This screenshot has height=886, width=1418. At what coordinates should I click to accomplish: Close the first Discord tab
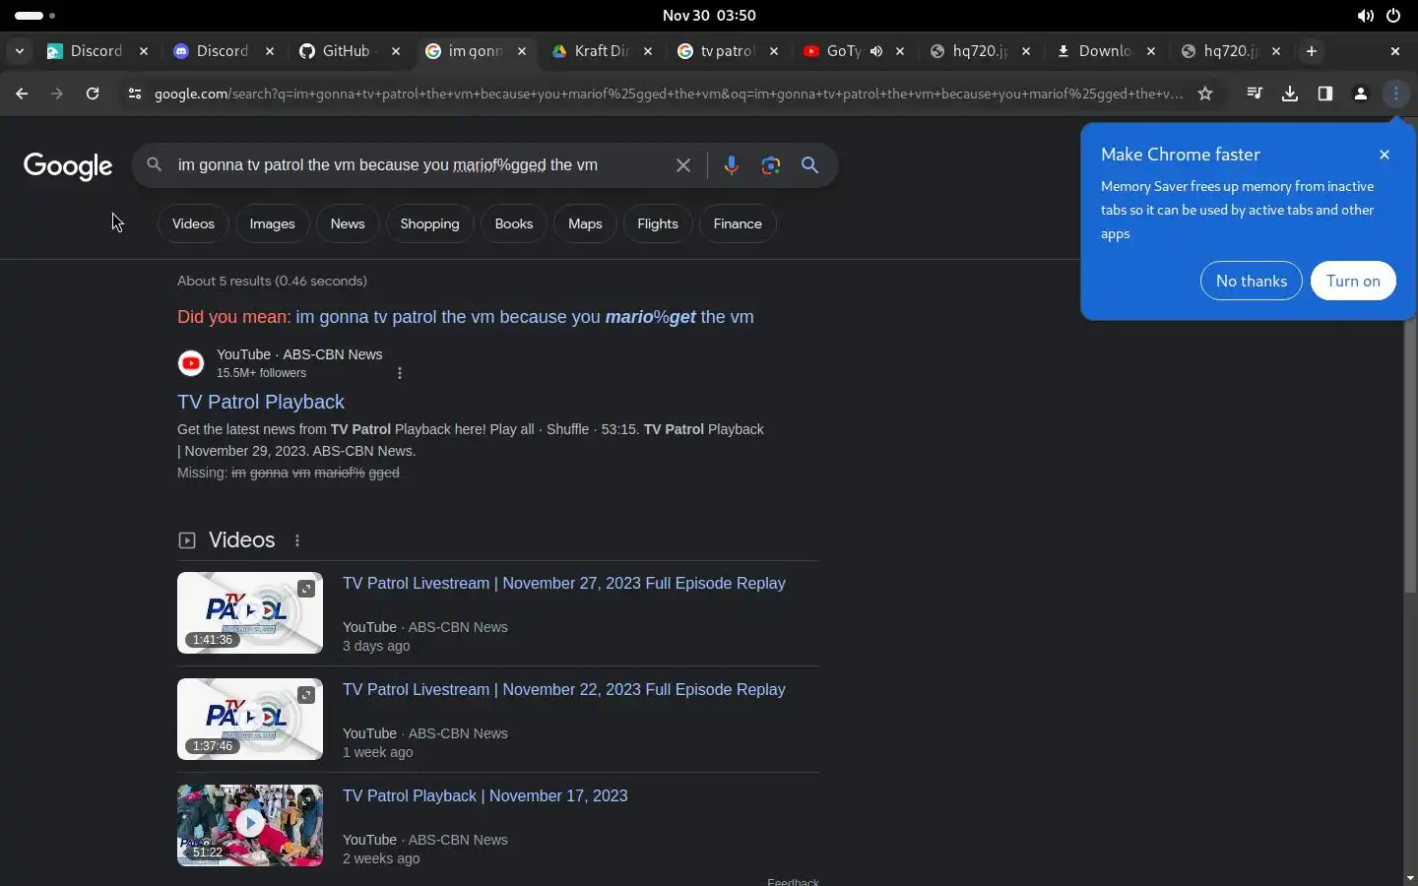[144, 51]
